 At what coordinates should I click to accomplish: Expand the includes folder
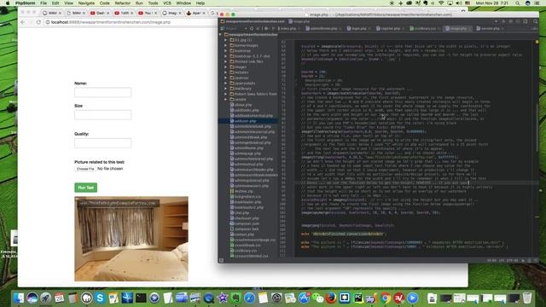click(225, 72)
